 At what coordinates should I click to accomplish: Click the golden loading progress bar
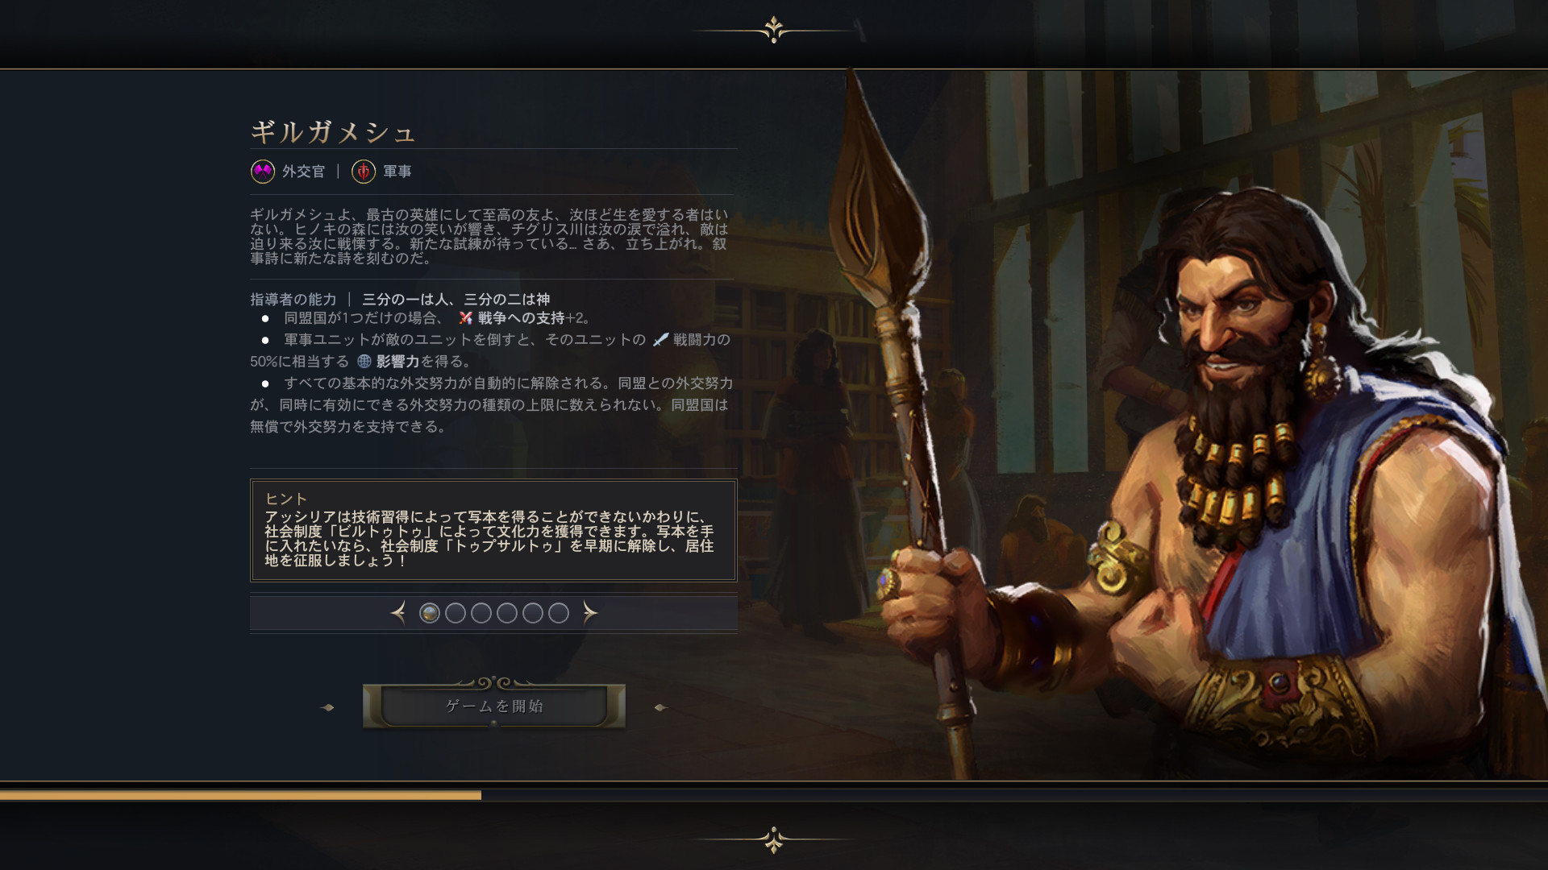tap(240, 795)
